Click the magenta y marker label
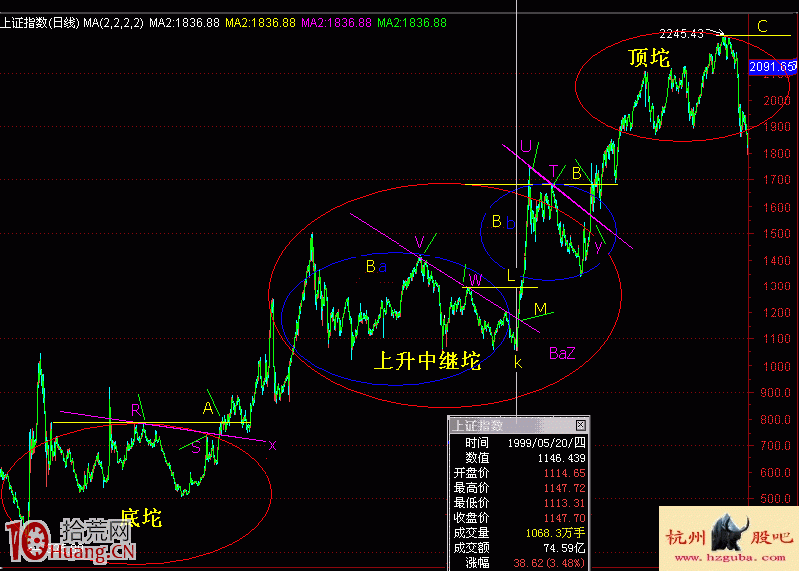This screenshot has height=571, width=799. (598, 246)
